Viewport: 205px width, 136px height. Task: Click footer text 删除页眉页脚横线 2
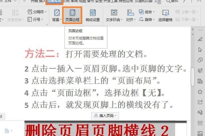[97, 130]
